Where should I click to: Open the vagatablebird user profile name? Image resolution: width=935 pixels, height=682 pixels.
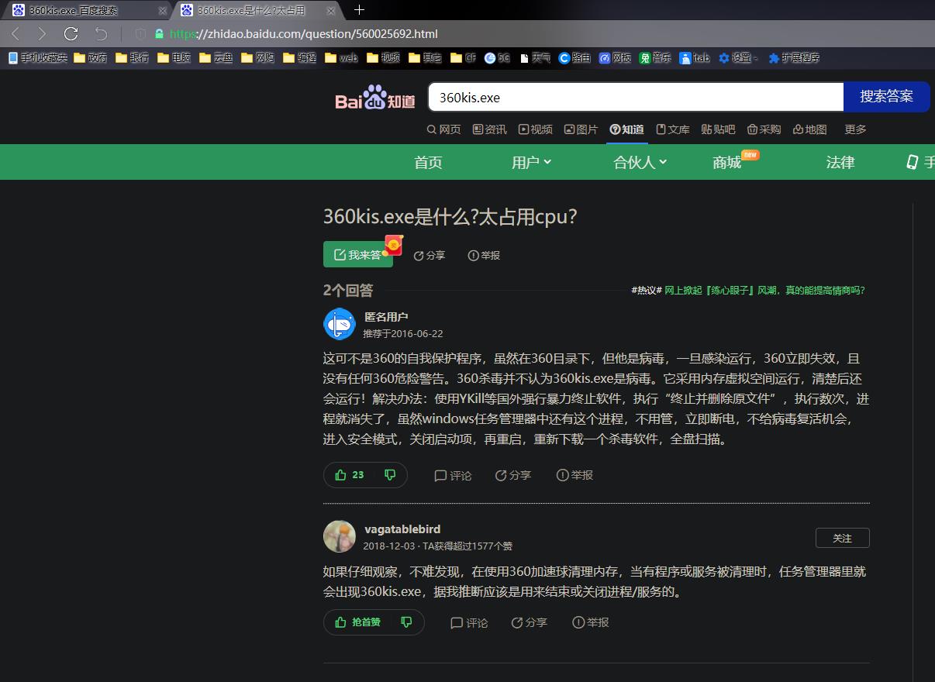click(x=402, y=529)
